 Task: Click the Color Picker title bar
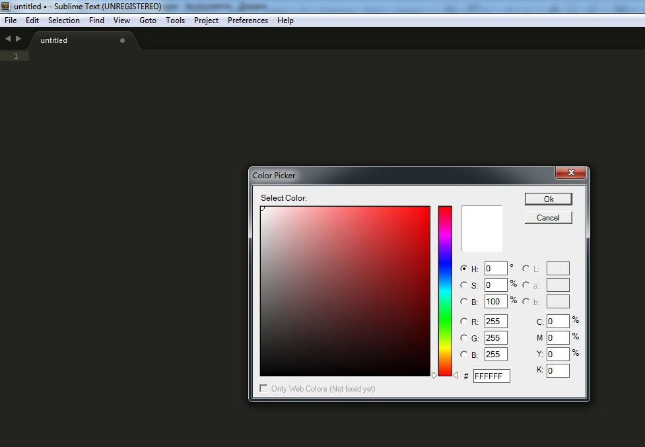[403, 175]
